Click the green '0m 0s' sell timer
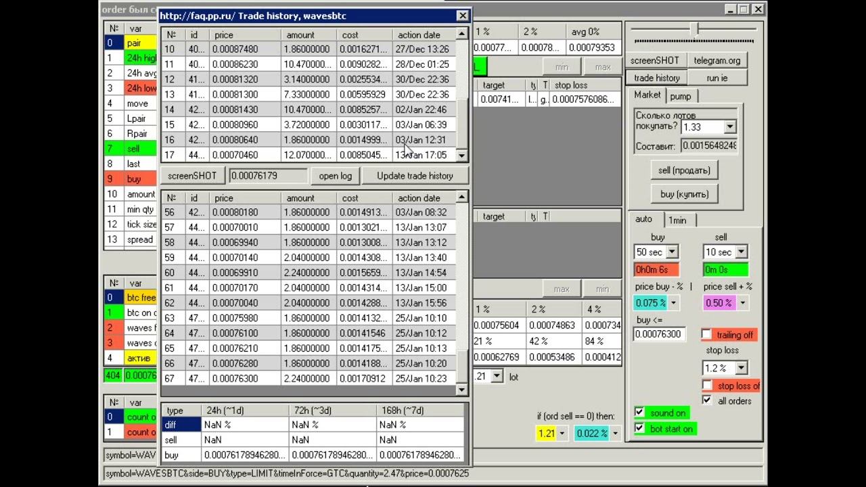The width and height of the screenshot is (866, 487). 725,269
